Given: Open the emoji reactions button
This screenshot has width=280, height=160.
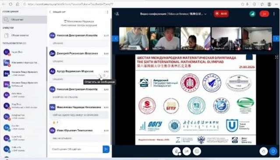Looking at the screenshot, I should (x=197, y=151).
